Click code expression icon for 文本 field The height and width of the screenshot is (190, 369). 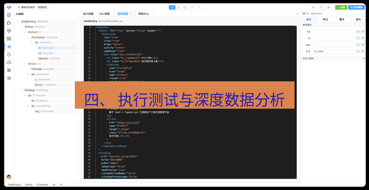coord(358,51)
